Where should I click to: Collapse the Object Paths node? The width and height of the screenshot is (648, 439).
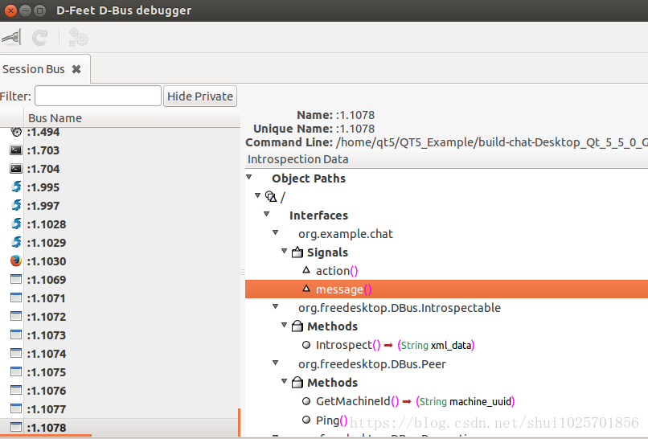click(x=249, y=178)
